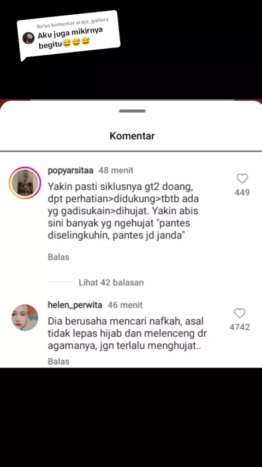Like helen_perwita's comment with the heart icon
Image resolution: width=262 pixels, height=467 pixels.
pos(240,313)
